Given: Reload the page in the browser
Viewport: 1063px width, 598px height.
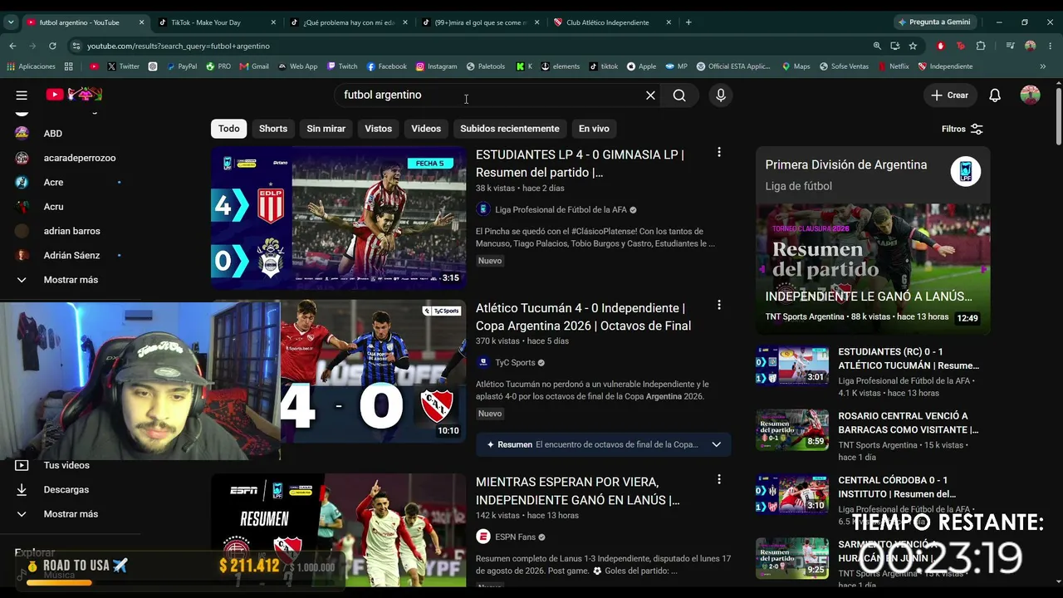Looking at the screenshot, I should coord(52,46).
